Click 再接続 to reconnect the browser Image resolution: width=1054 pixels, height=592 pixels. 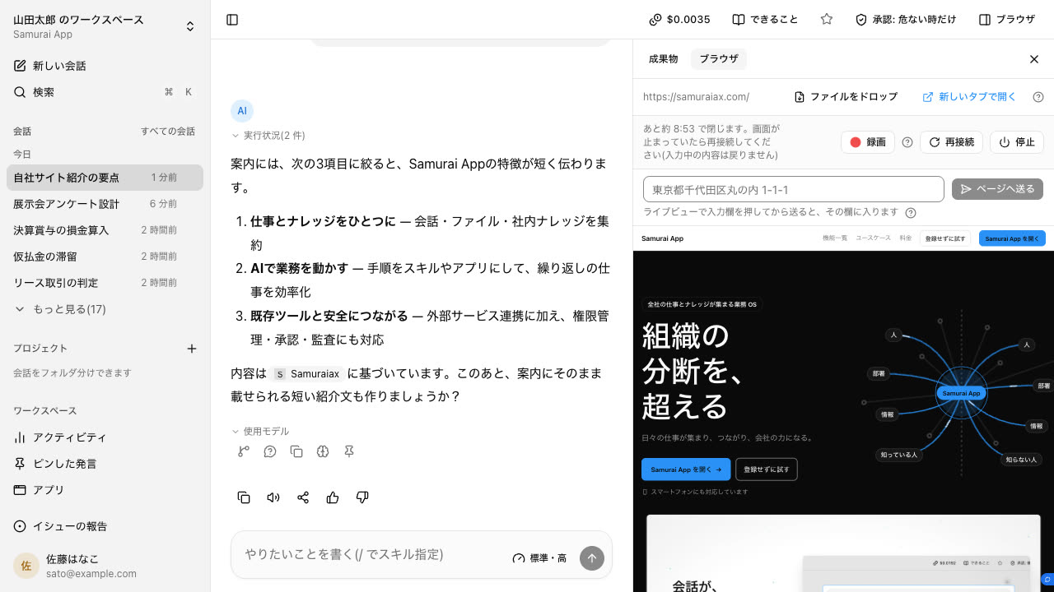click(x=951, y=142)
